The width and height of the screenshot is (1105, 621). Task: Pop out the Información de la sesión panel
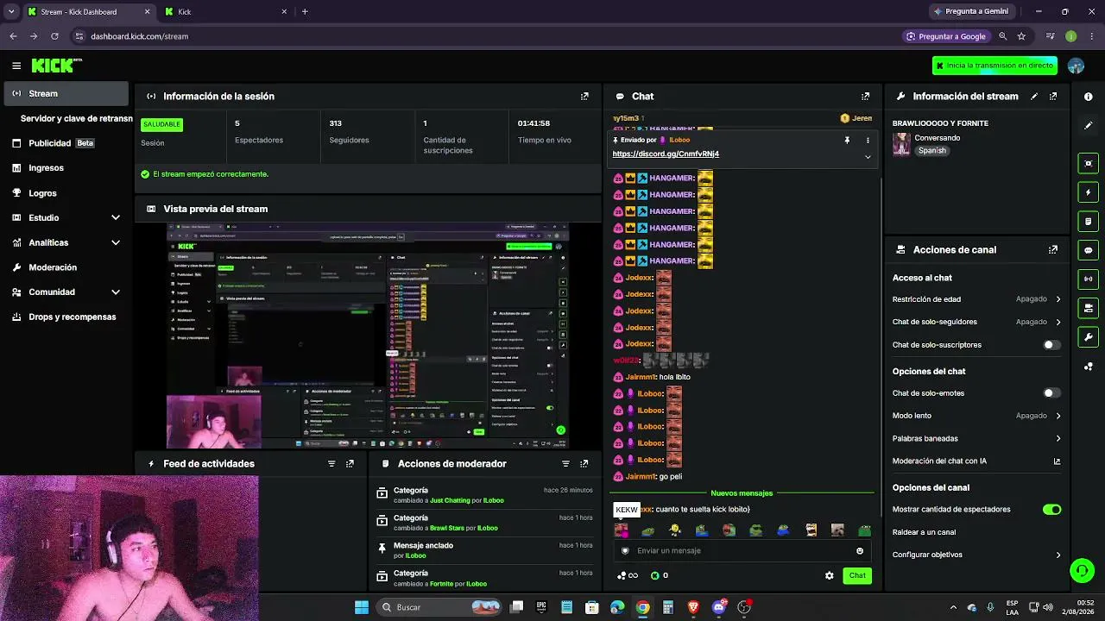tap(584, 97)
